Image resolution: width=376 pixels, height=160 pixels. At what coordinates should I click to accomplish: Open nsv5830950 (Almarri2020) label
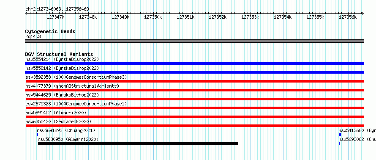click(68, 139)
